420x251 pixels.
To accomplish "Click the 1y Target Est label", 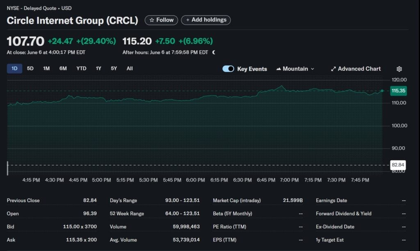I will pos(330,240).
